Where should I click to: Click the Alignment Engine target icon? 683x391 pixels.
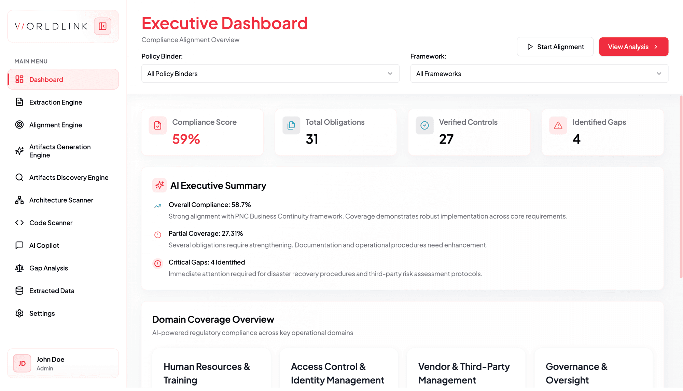(x=19, y=125)
